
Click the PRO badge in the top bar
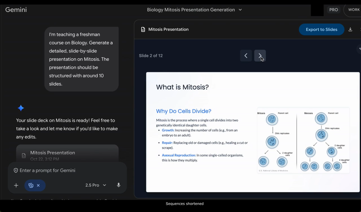[333, 9]
